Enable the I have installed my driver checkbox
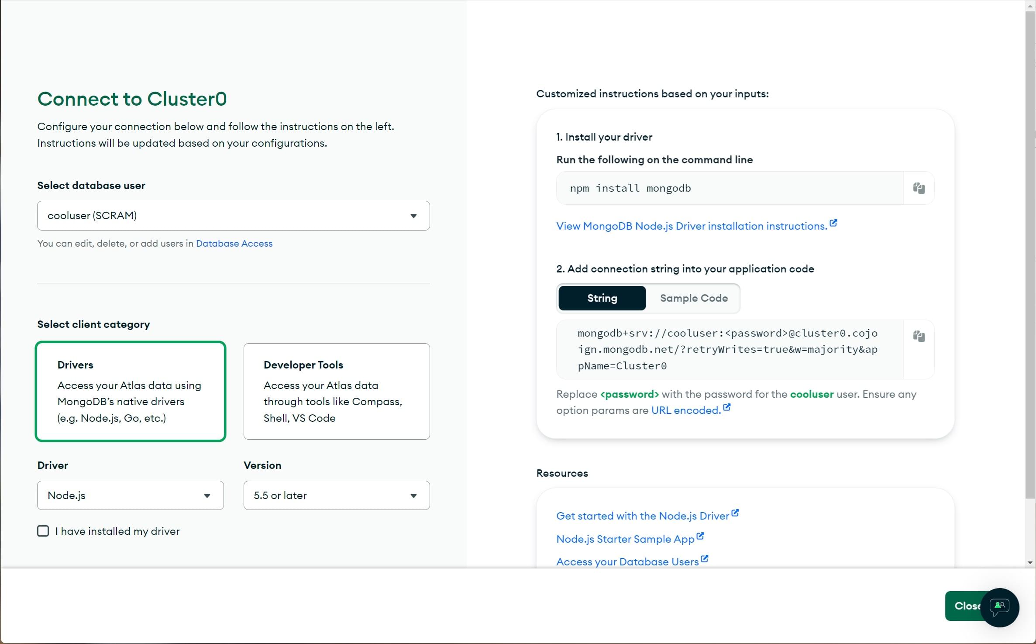 coord(43,531)
